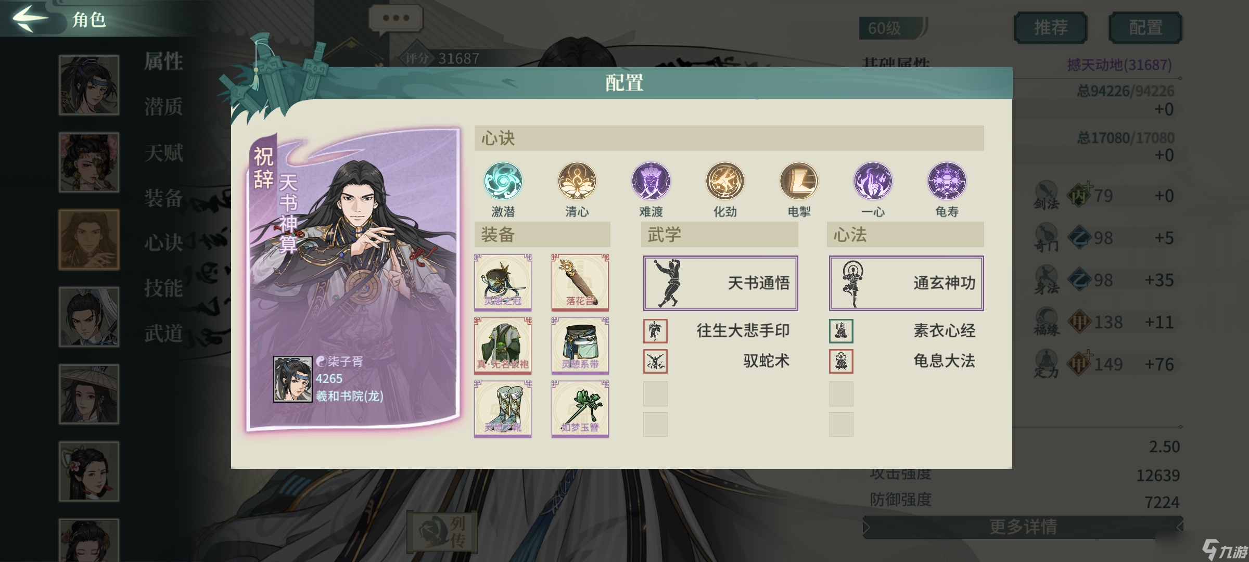Open the 落花音 weapon equipment slot
This screenshot has width=1249, height=562.
point(580,282)
